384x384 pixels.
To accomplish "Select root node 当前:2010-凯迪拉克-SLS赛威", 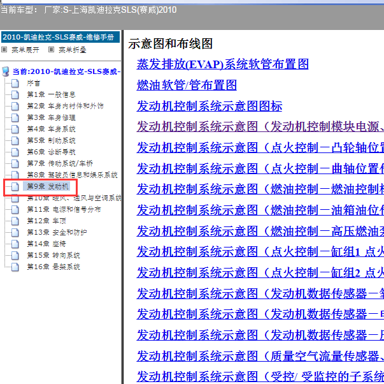I will click(x=66, y=71).
